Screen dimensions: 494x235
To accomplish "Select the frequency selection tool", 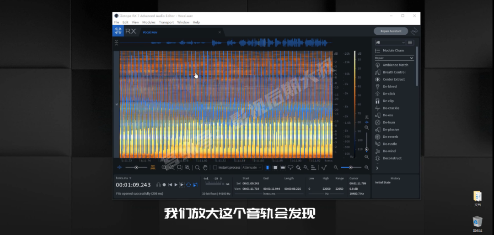I will (283, 167).
